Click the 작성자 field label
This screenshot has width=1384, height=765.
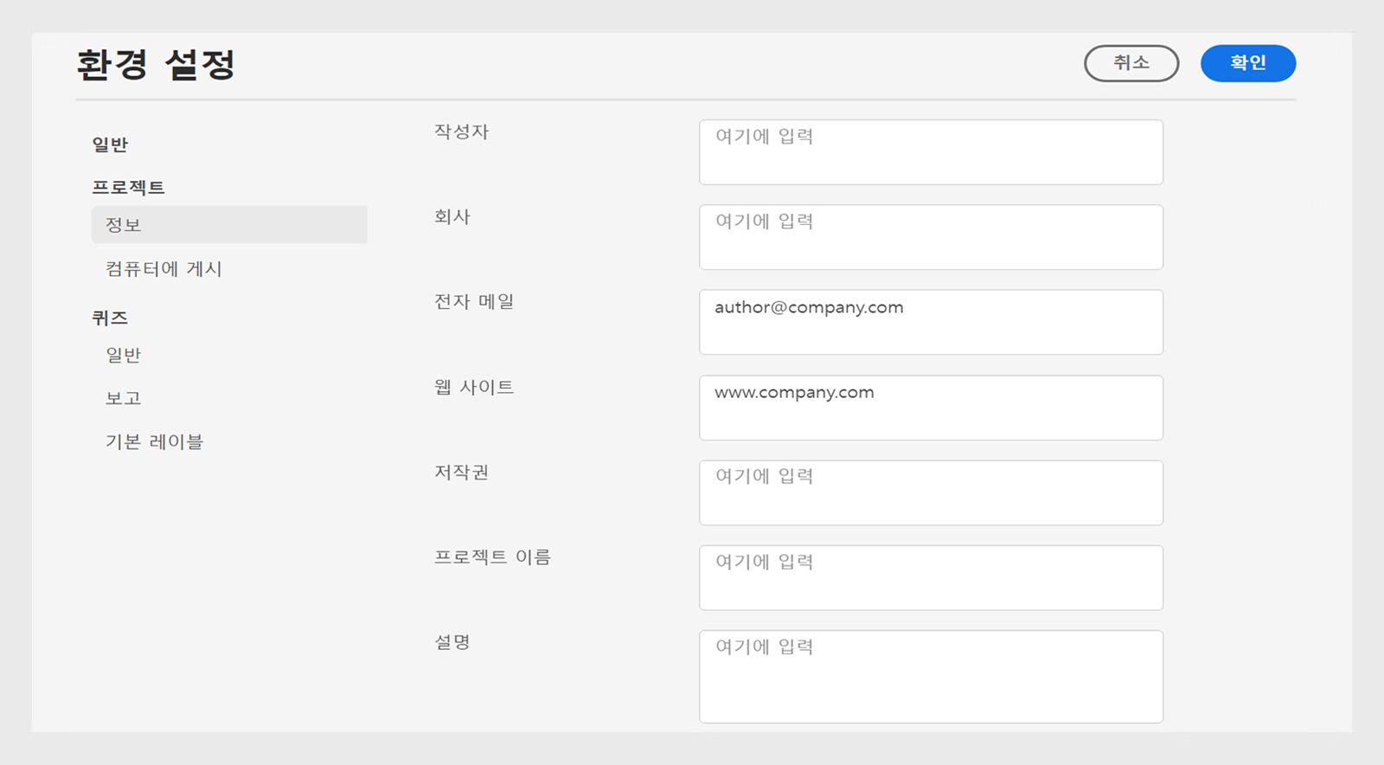pyautogui.click(x=461, y=132)
